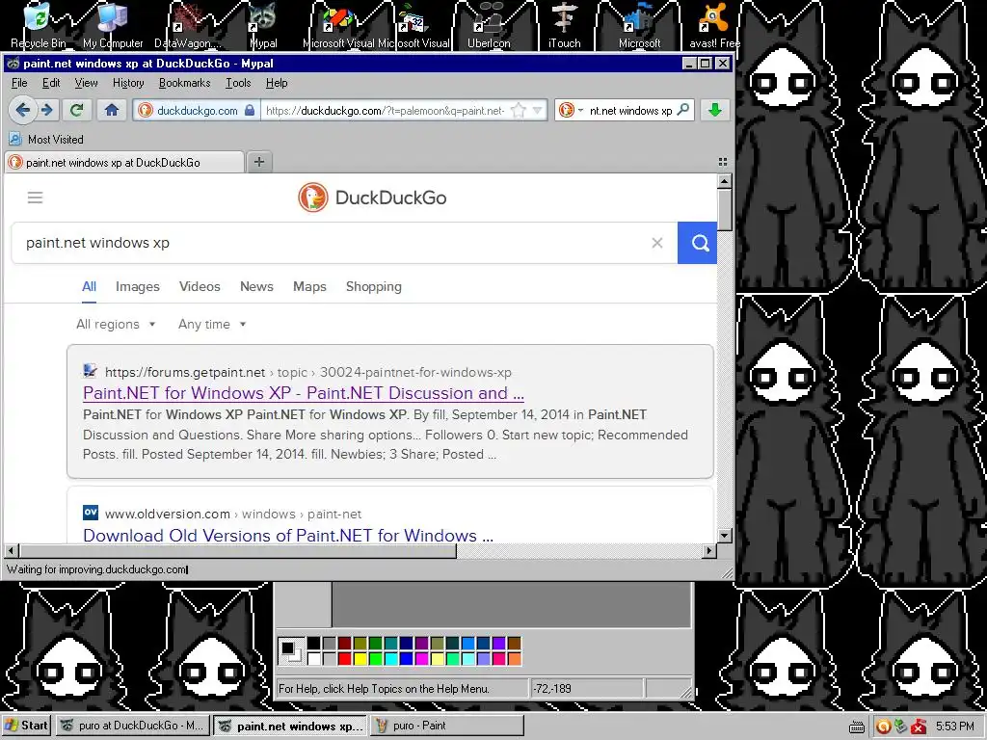Select the 'paint.net windows xp' browser tab
This screenshot has width=987, height=740.
[x=124, y=162]
